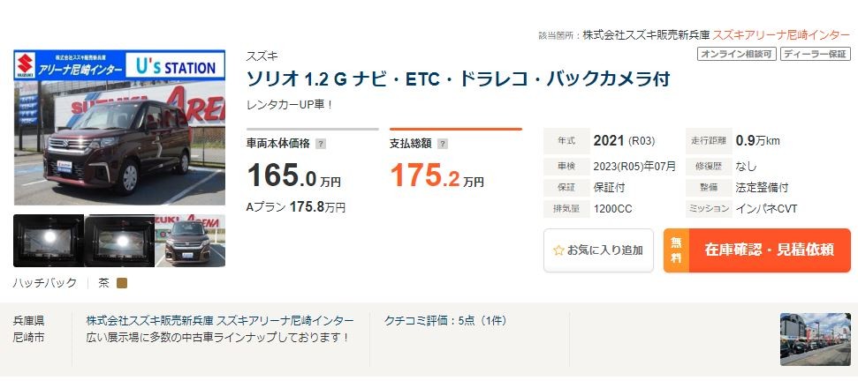Click the ハッチバック body type label
The width and height of the screenshot is (858, 388).
click(x=45, y=283)
